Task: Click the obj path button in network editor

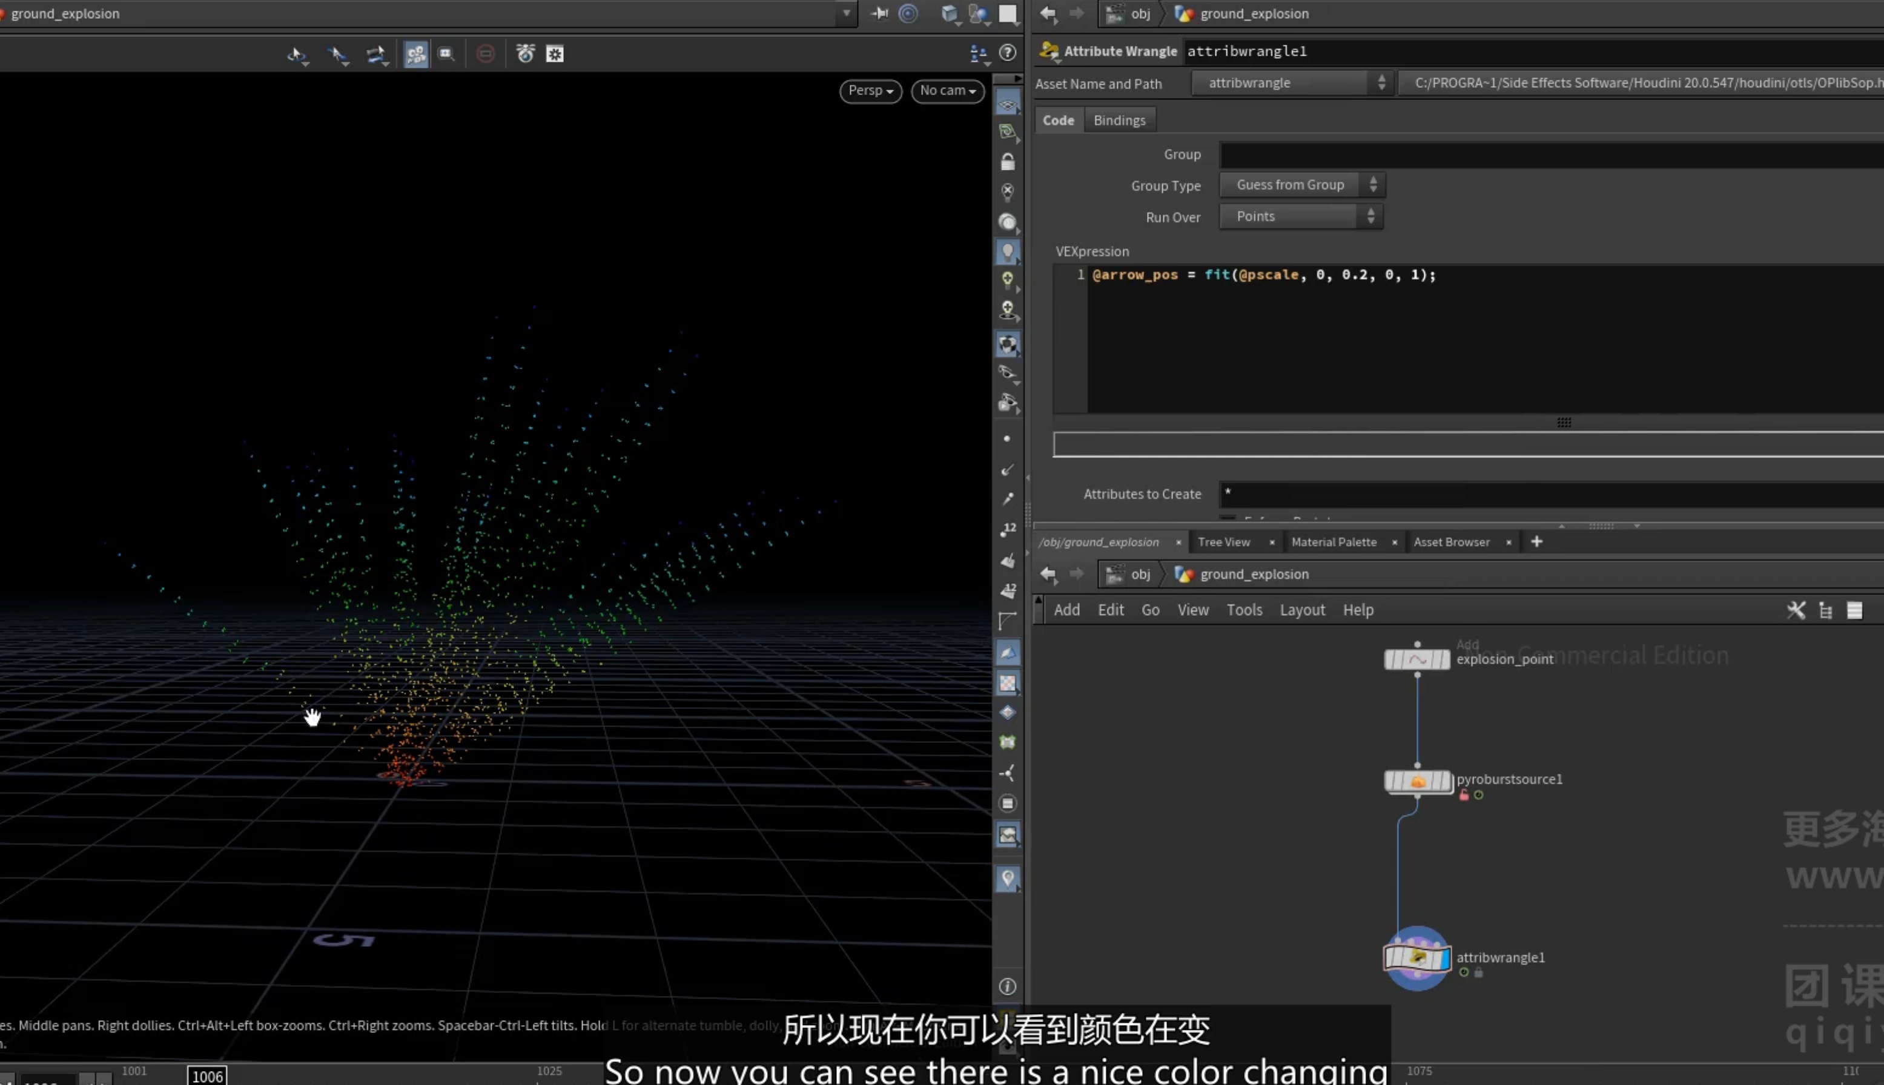Action: (x=1131, y=575)
